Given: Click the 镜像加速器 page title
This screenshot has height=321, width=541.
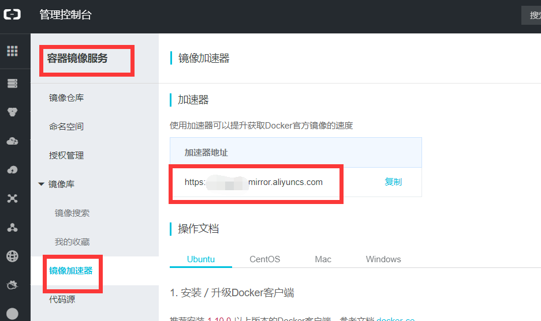Looking at the screenshot, I should pos(204,58).
